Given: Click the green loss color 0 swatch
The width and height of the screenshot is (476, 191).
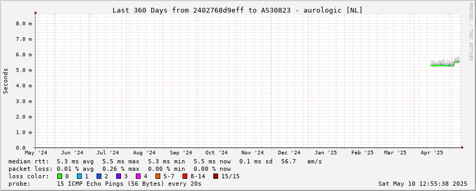Looking at the screenshot, I should (x=59, y=176).
